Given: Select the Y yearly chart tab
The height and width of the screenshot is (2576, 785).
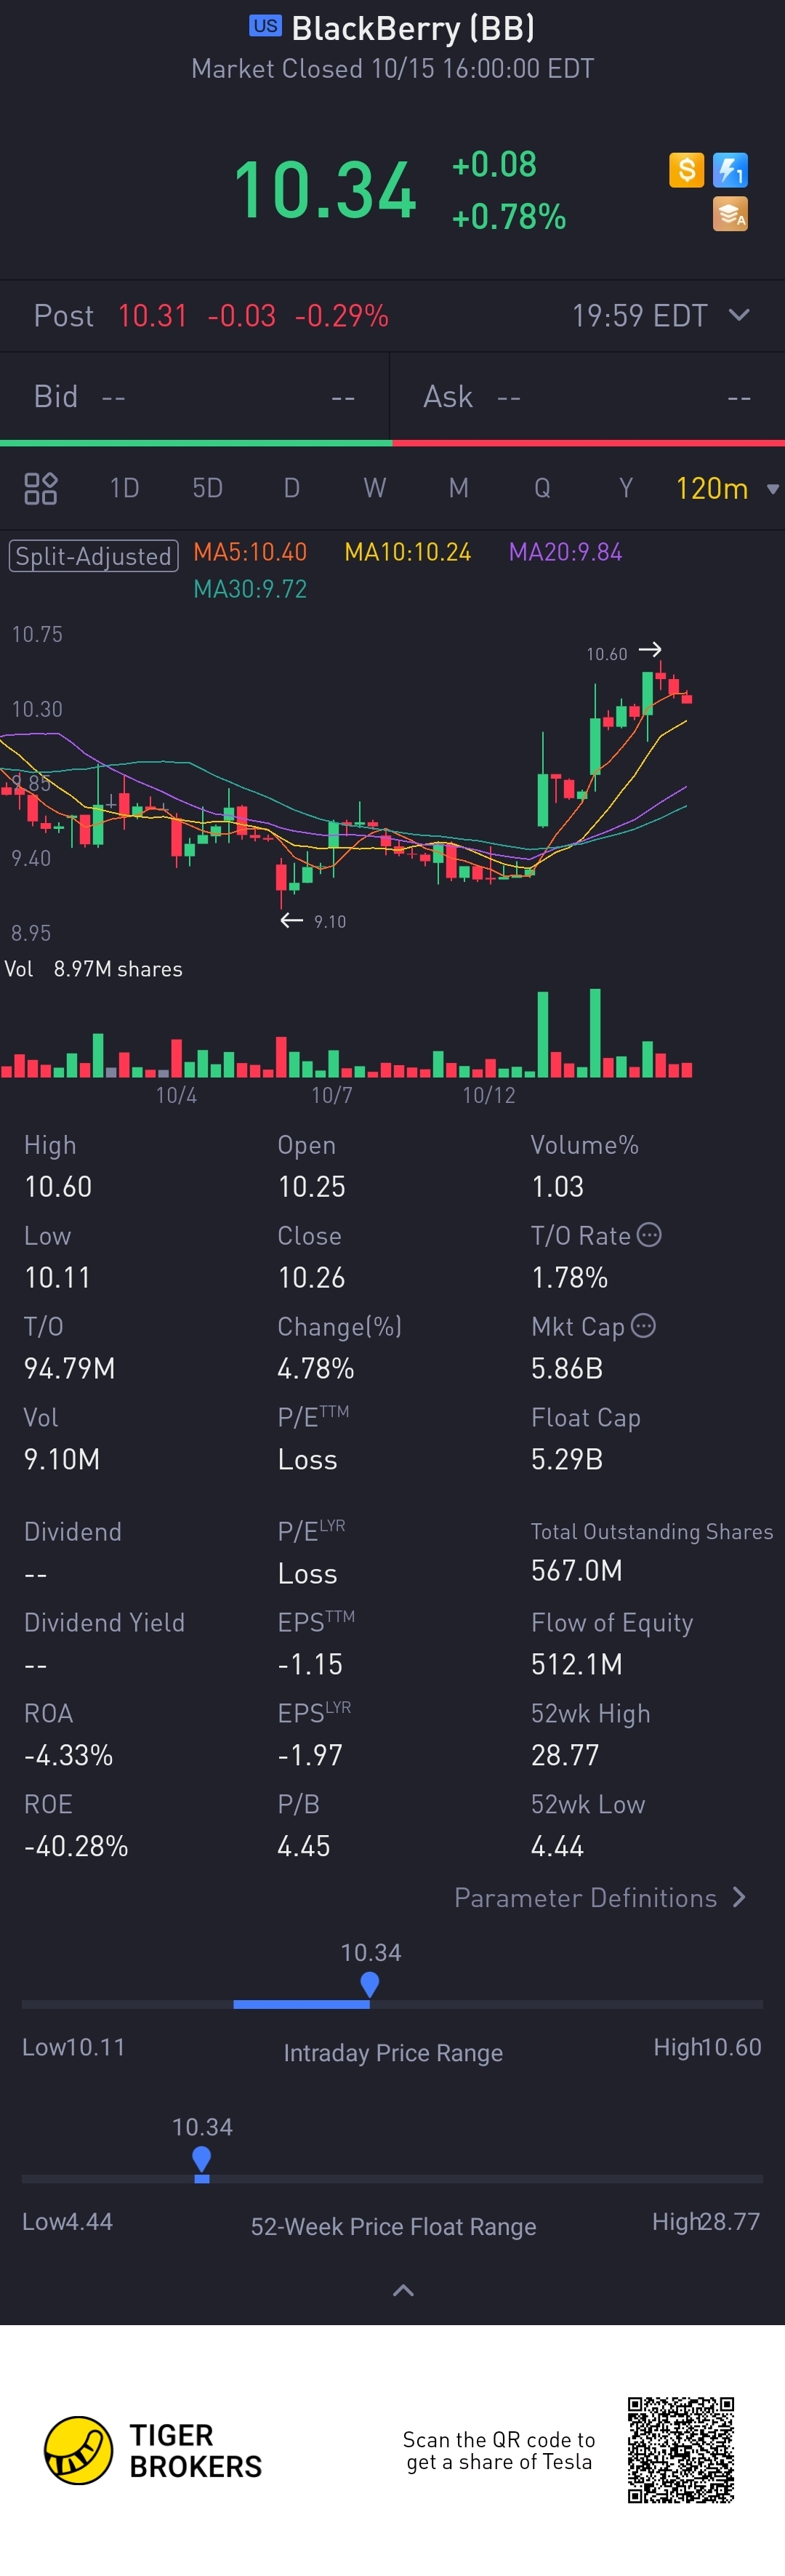Looking at the screenshot, I should pos(626,488).
